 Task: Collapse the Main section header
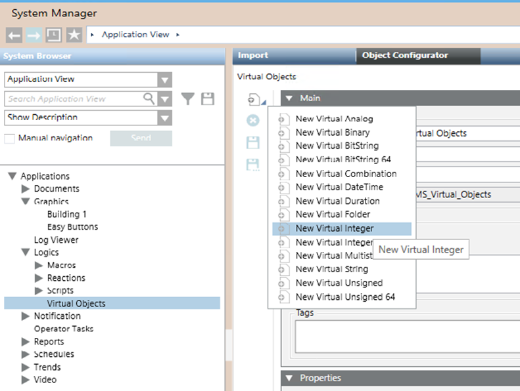289,98
